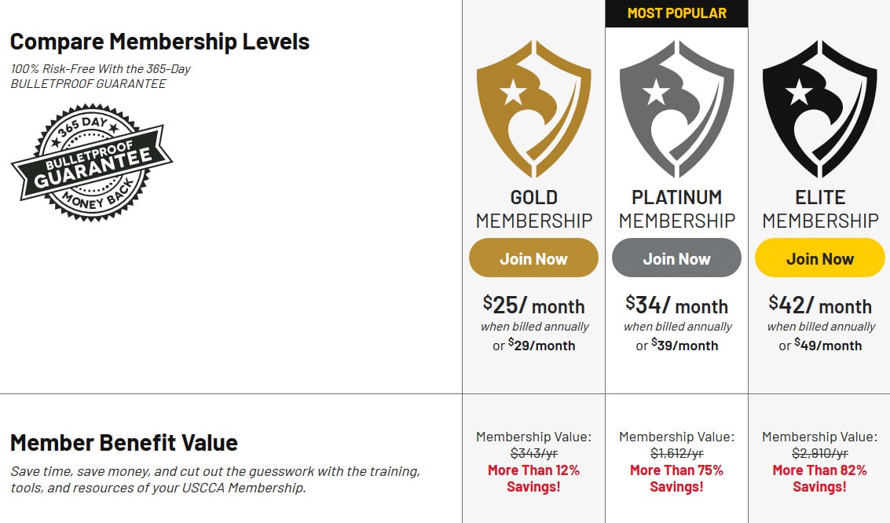Click the Platinum Membership title
This screenshot has width=890, height=523.
676,209
